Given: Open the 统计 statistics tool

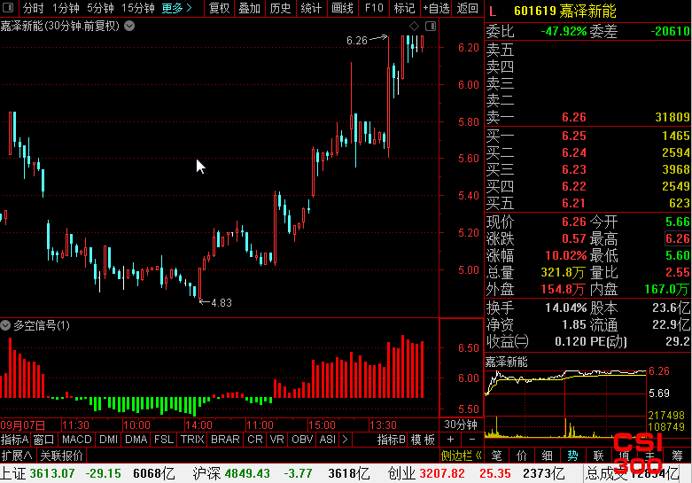Looking at the screenshot, I should click(x=312, y=8).
